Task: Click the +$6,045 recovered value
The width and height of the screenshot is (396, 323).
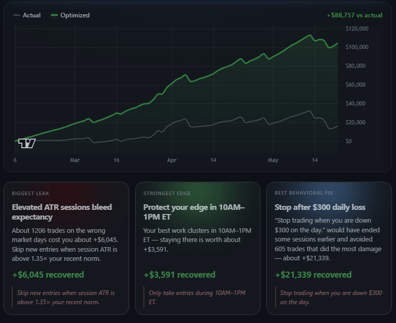Action: (x=48, y=275)
